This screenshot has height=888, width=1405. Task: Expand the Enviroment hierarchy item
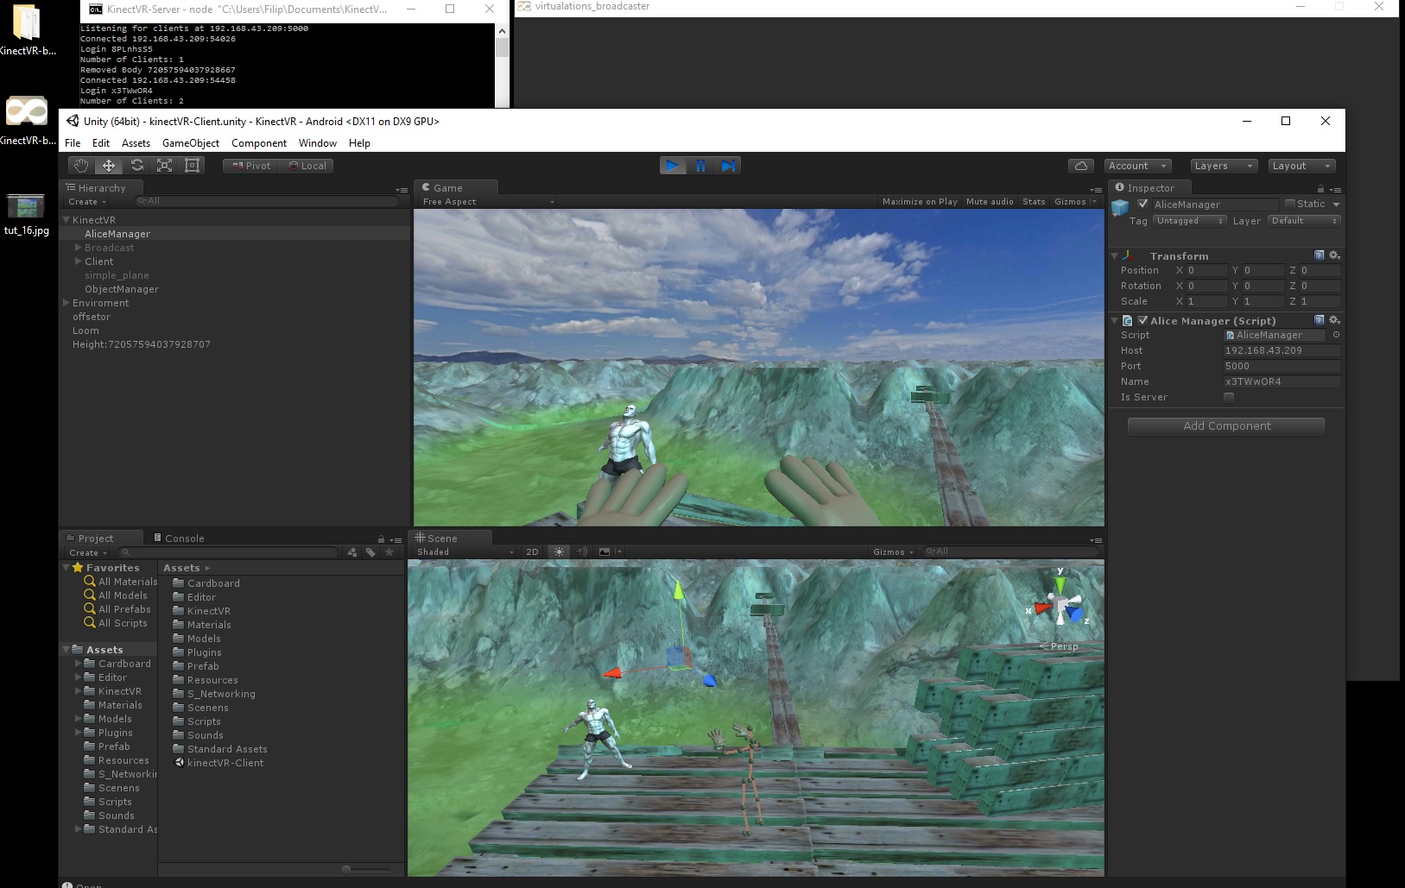[66, 303]
